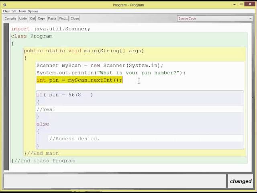Click the Program - Program title bar

pos(128,5)
